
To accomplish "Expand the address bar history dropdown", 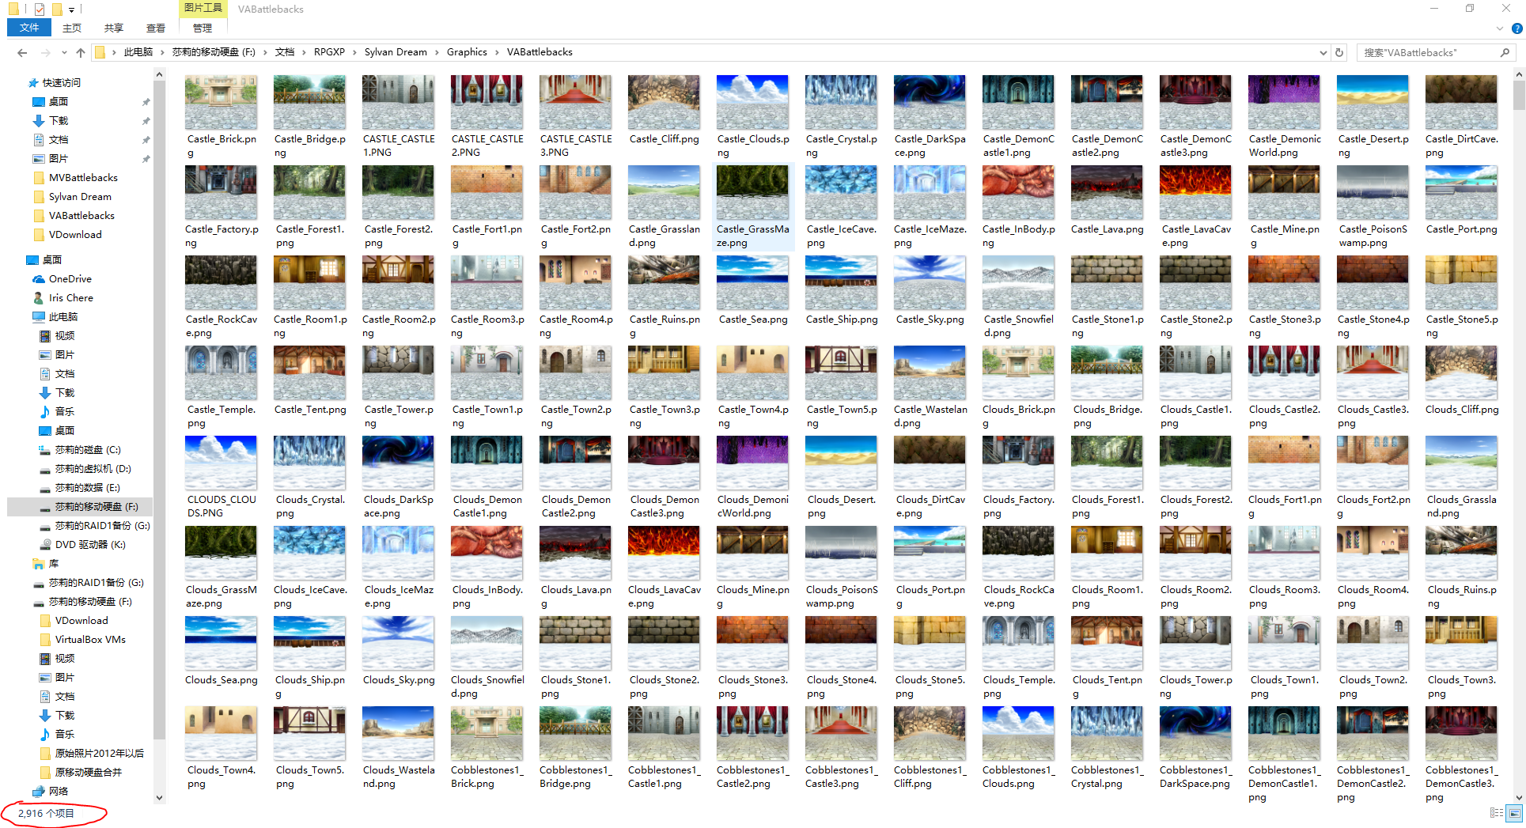I will 1323,52.
